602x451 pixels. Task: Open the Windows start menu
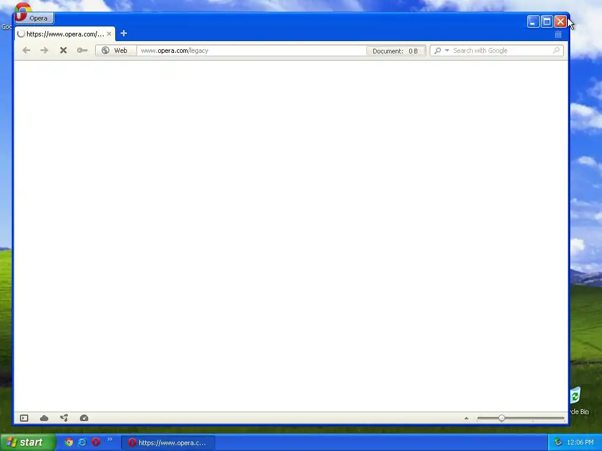pos(27,442)
